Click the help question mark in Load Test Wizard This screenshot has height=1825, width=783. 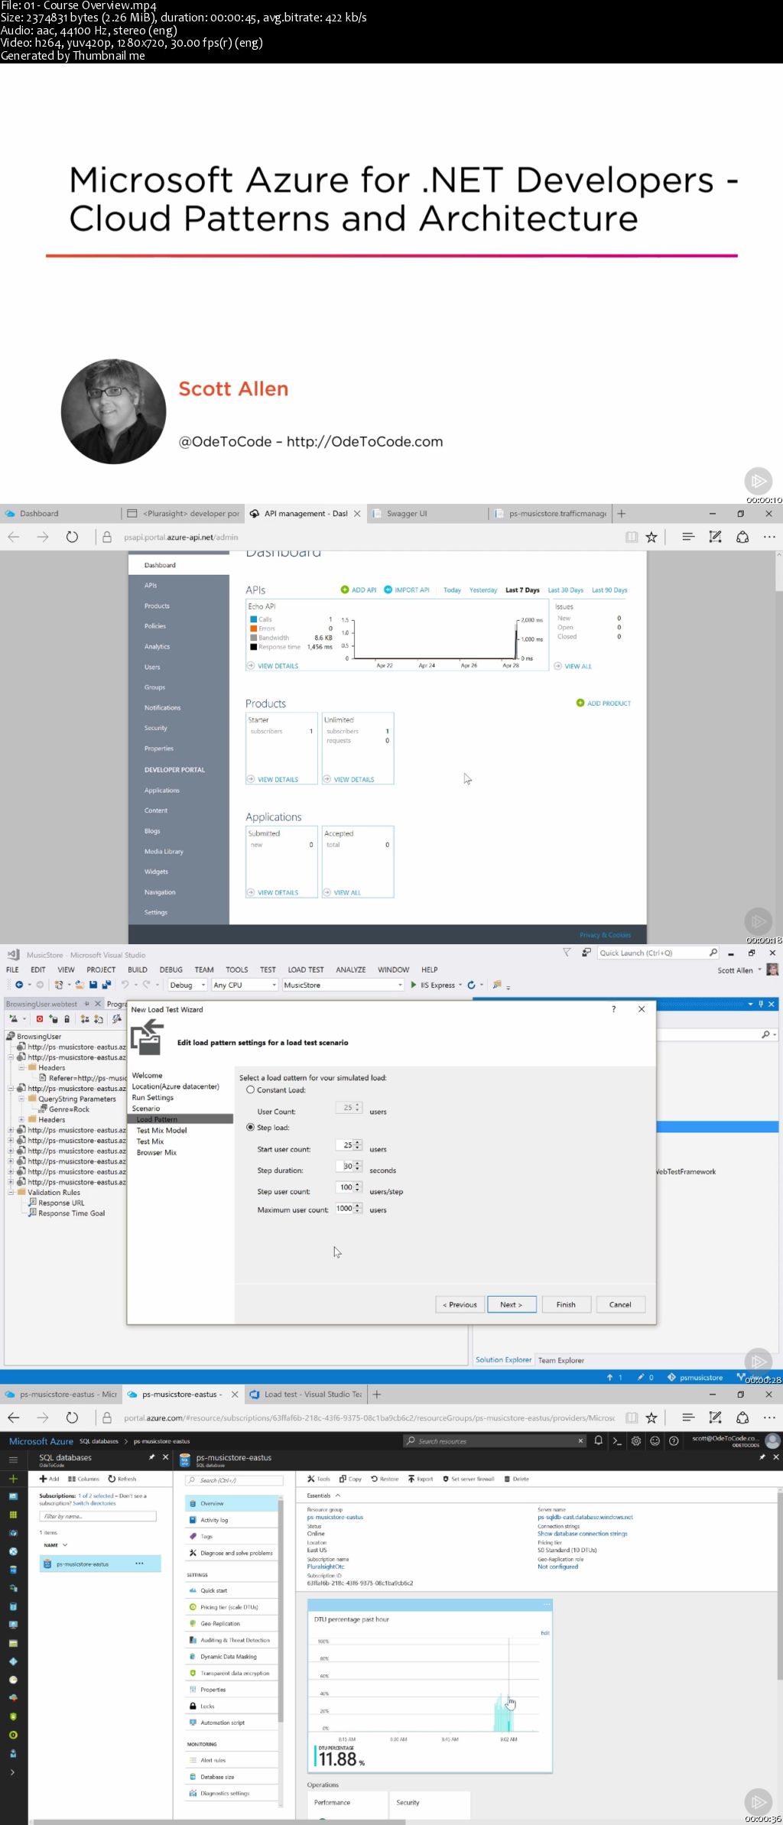(613, 1009)
